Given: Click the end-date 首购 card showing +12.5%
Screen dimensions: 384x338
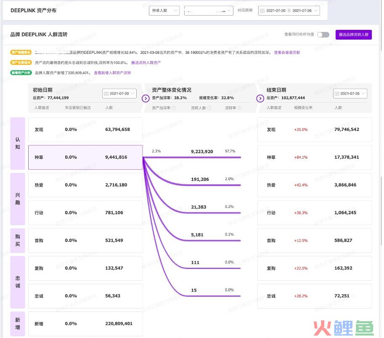Looking at the screenshot, I should pos(315,240).
